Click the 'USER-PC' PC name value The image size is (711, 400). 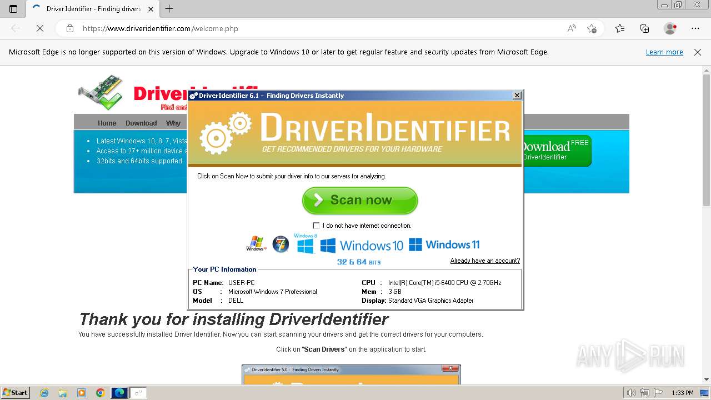(x=242, y=283)
